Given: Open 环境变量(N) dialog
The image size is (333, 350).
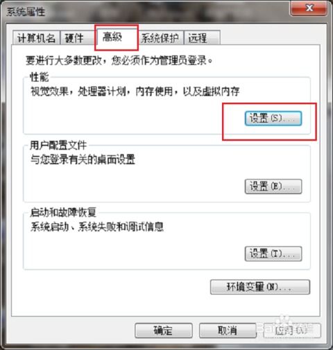Looking at the screenshot, I should tap(260, 287).
